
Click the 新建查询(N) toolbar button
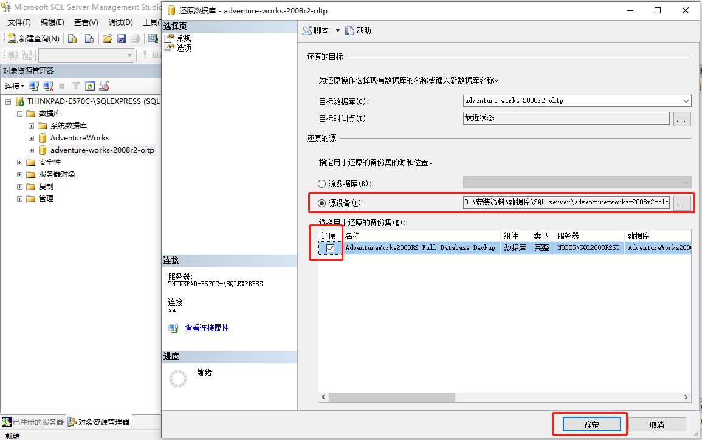click(x=33, y=38)
